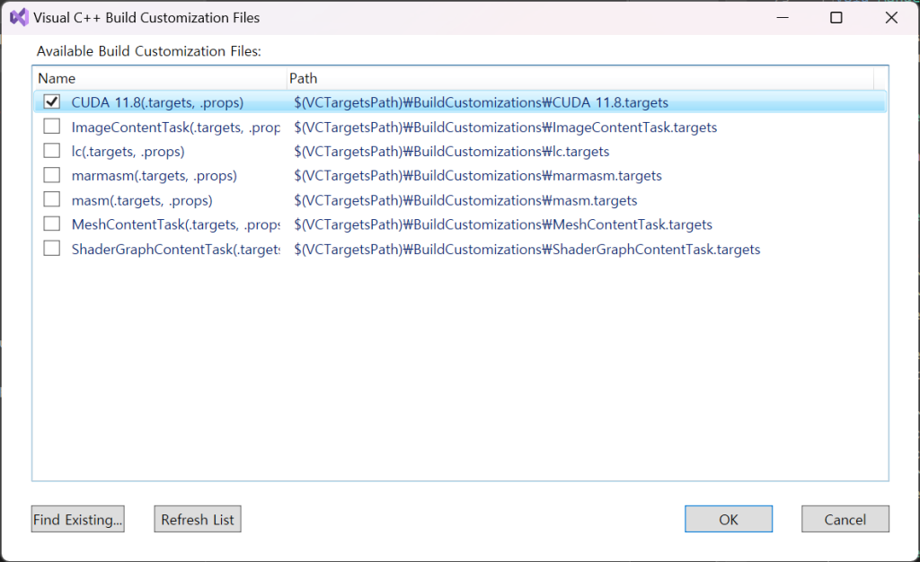Confirm the dialog with OK
Viewport: 920px width, 562px height.
click(x=728, y=519)
